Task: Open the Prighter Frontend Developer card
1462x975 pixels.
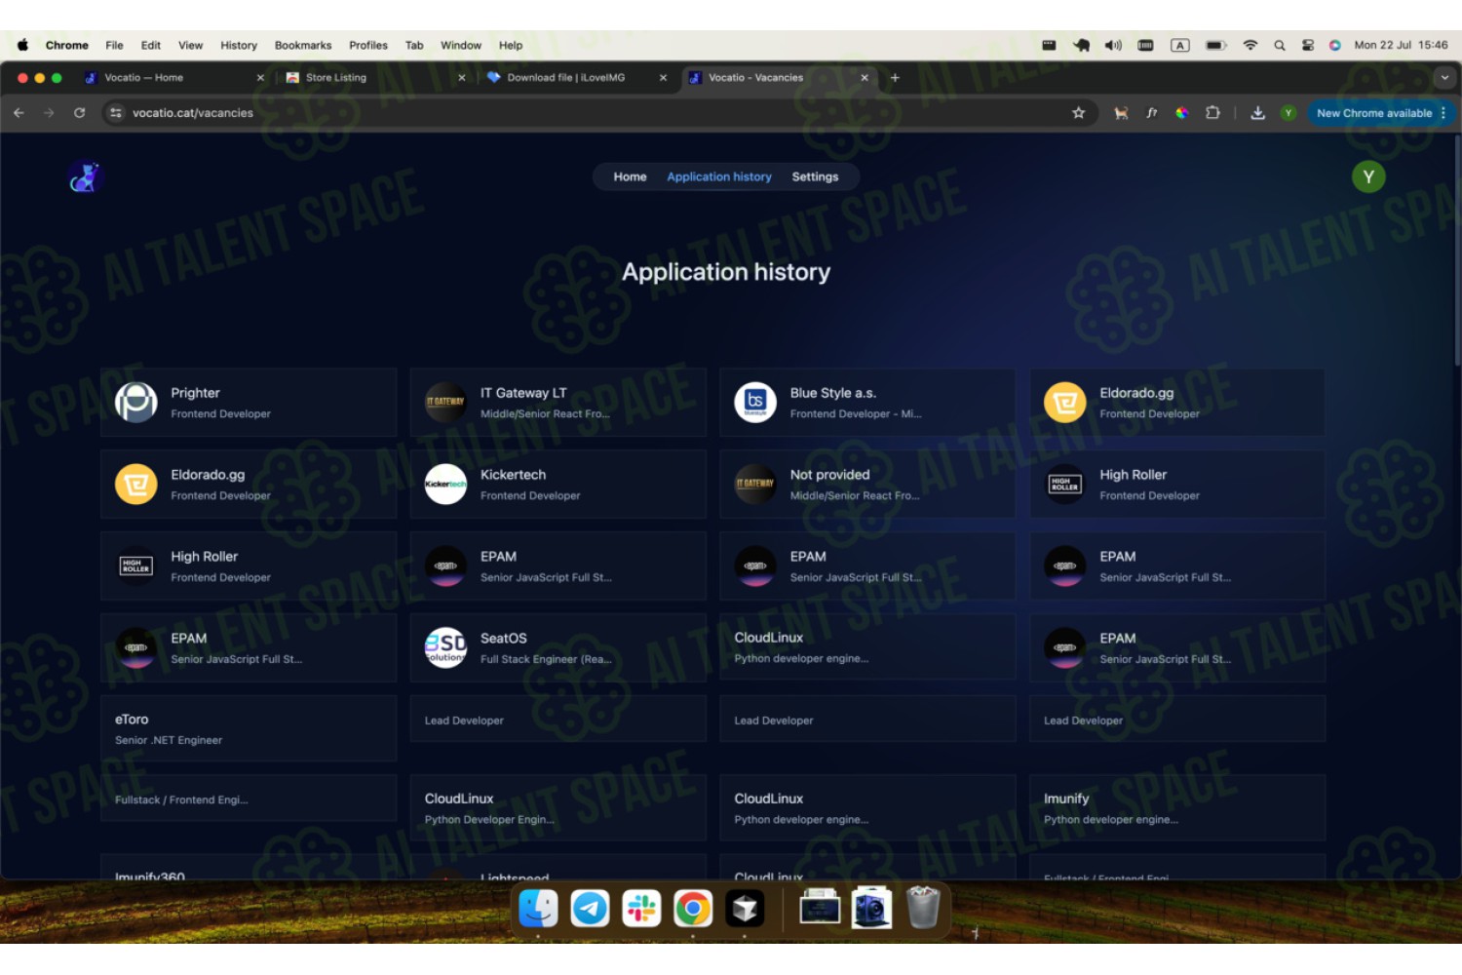Action: pos(249,402)
